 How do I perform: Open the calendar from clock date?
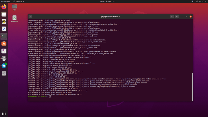104,1
